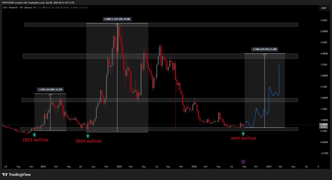Click the 2027 label on the time axis
Image resolution: width=332 pixels, height=180 pixels.
[x=269, y=167]
